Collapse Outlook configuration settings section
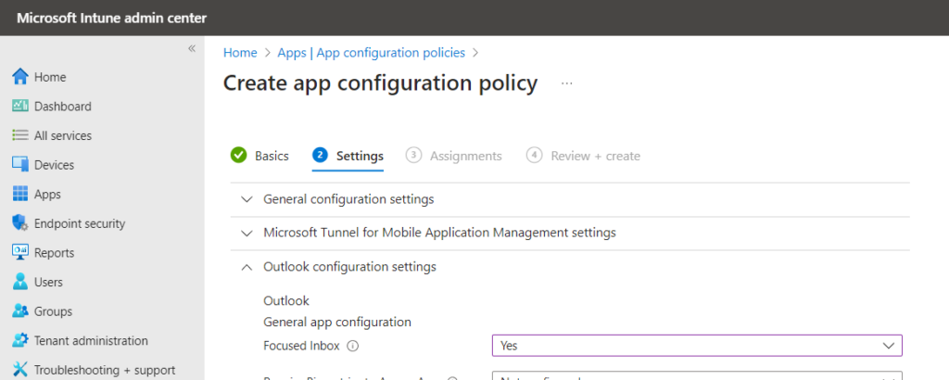This screenshot has height=380, width=949. coord(570,267)
